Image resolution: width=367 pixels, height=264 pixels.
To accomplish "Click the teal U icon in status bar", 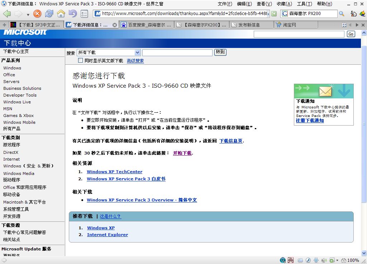I will tap(283, 260).
